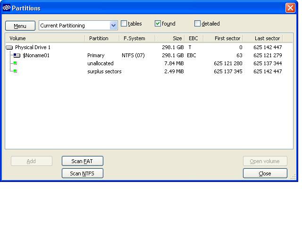Click the Physical Drive 1 disk icon
The width and height of the screenshot is (302, 242).
(x=9, y=47)
